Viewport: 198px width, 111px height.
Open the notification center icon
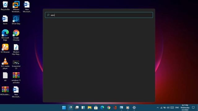click(193, 108)
